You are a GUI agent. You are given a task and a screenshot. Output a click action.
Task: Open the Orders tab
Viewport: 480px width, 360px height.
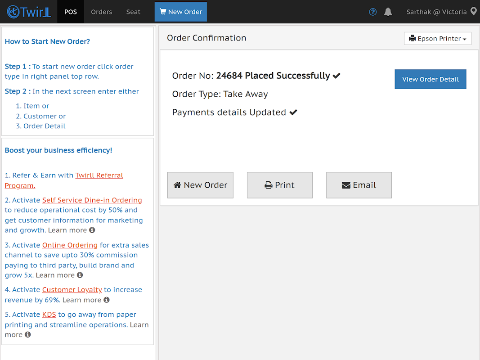click(x=101, y=12)
